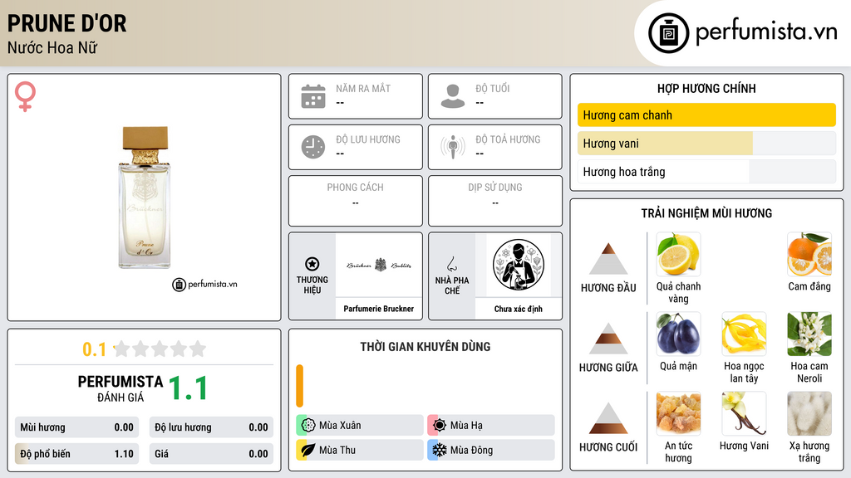Click the Mùi hương 0.00 score row
Image resolution: width=851 pixels, height=478 pixels.
[x=76, y=427]
